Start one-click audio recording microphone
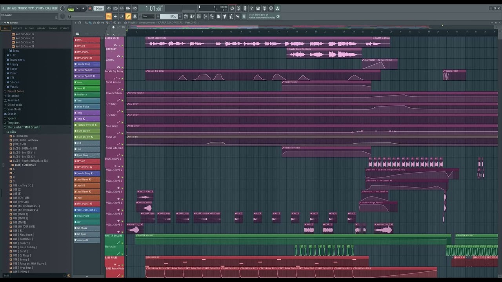 pyautogui.click(x=245, y=8)
